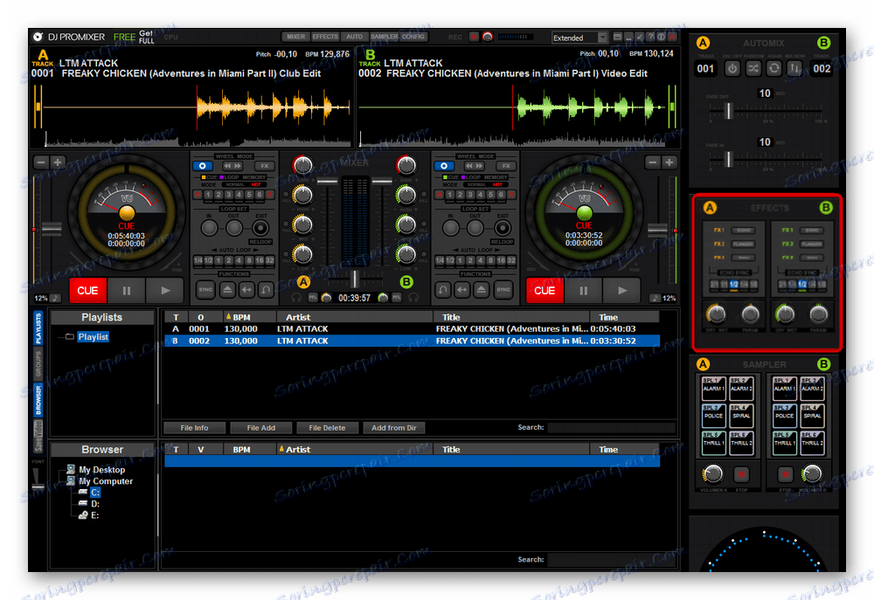Click the Automix fade out slider handle
This screenshot has height=600, width=874.
728,111
